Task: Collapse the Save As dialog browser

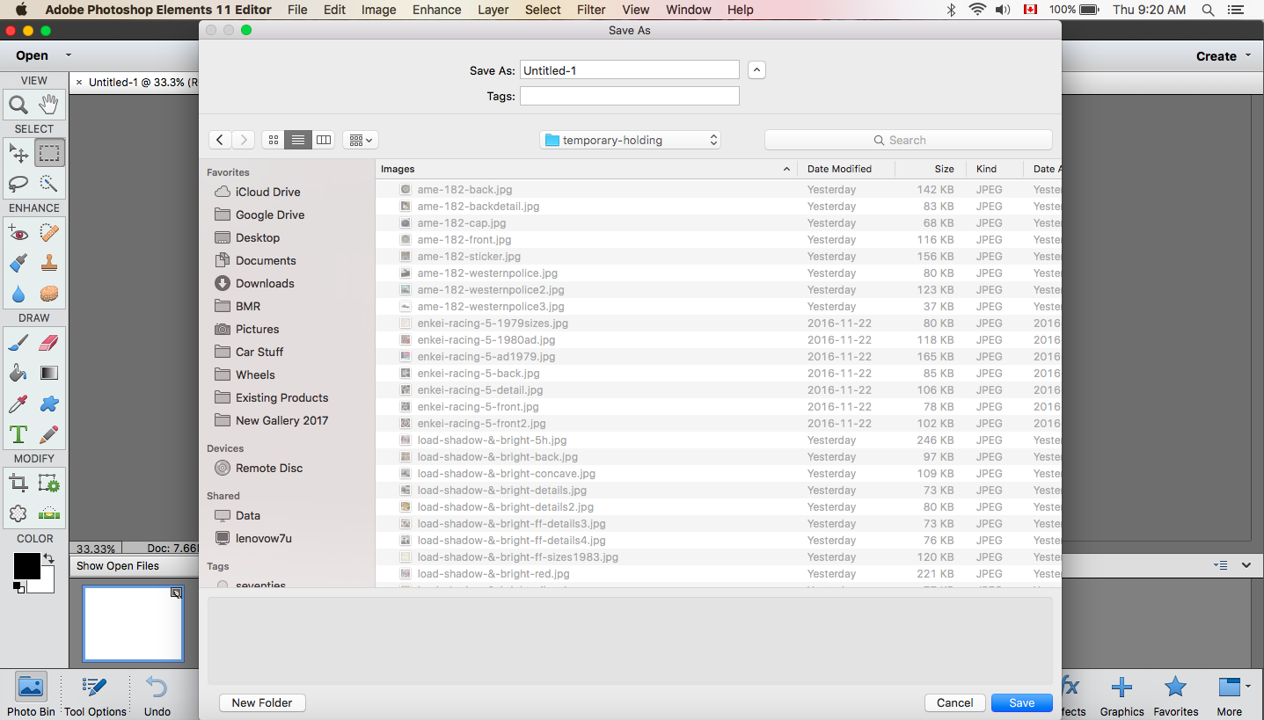Action: click(756, 70)
